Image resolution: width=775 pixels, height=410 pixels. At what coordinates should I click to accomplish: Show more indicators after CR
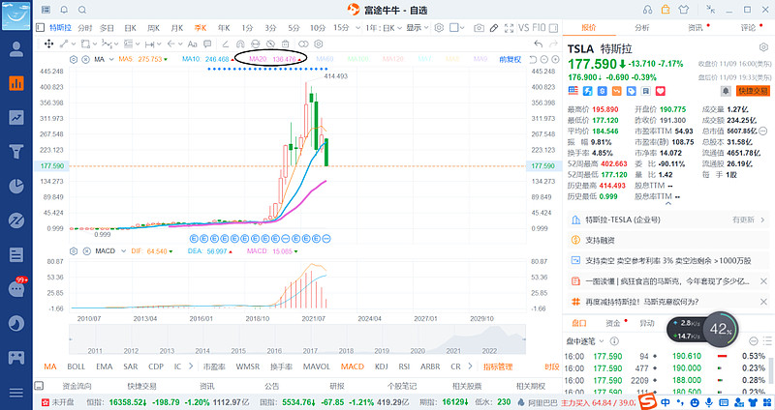[470, 366]
